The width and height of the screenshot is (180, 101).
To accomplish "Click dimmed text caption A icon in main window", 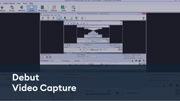I will pos(164,85).
